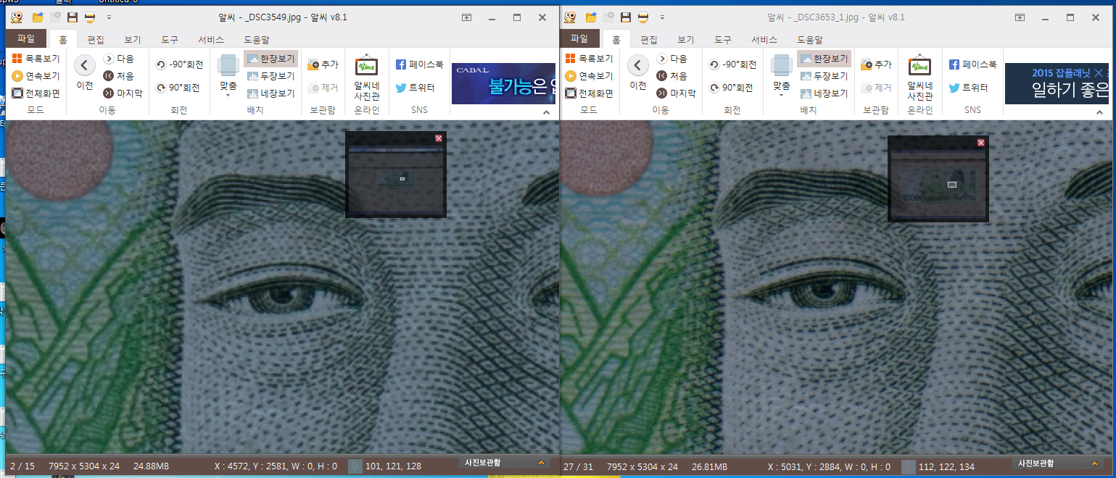Click 추가 (add) in the _DSC3549.jpg window
This screenshot has height=478, width=1116.
pos(323,64)
